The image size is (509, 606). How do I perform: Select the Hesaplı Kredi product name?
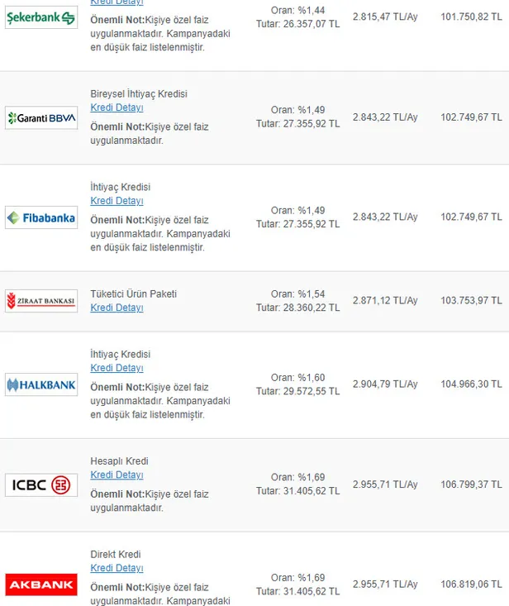pos(119,461)
